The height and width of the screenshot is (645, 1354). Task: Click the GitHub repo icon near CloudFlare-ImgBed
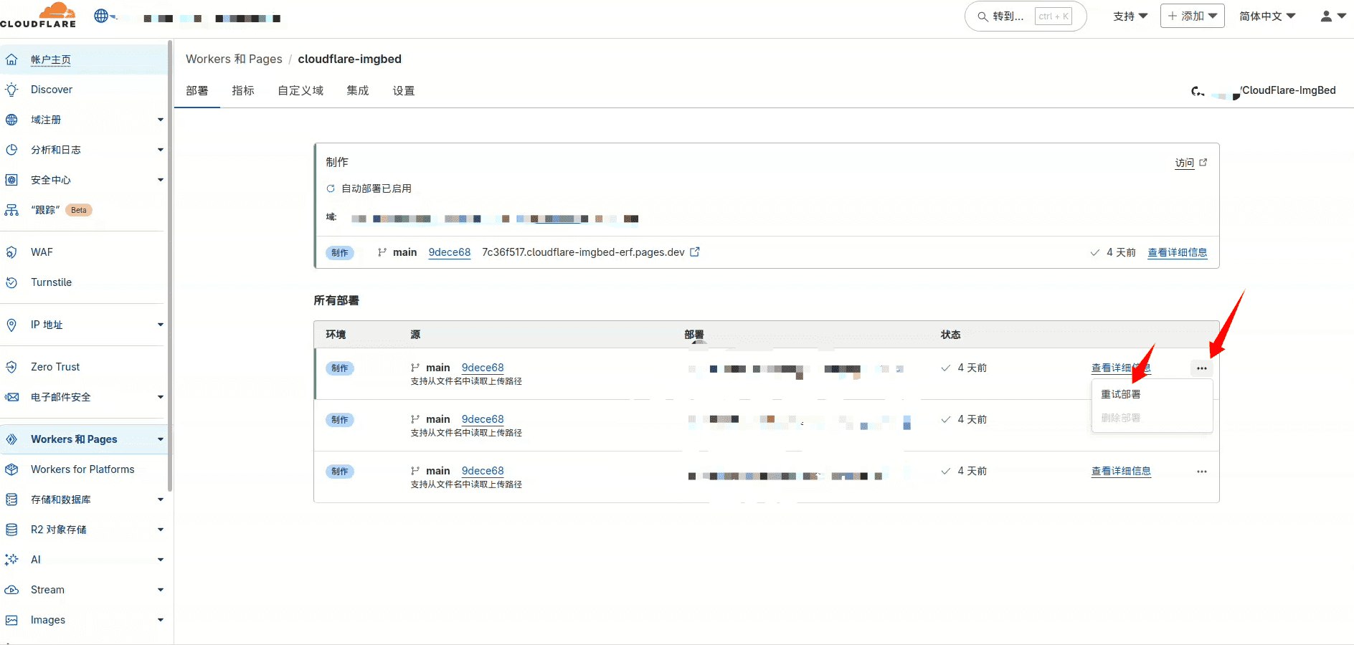pos(1197,91)
